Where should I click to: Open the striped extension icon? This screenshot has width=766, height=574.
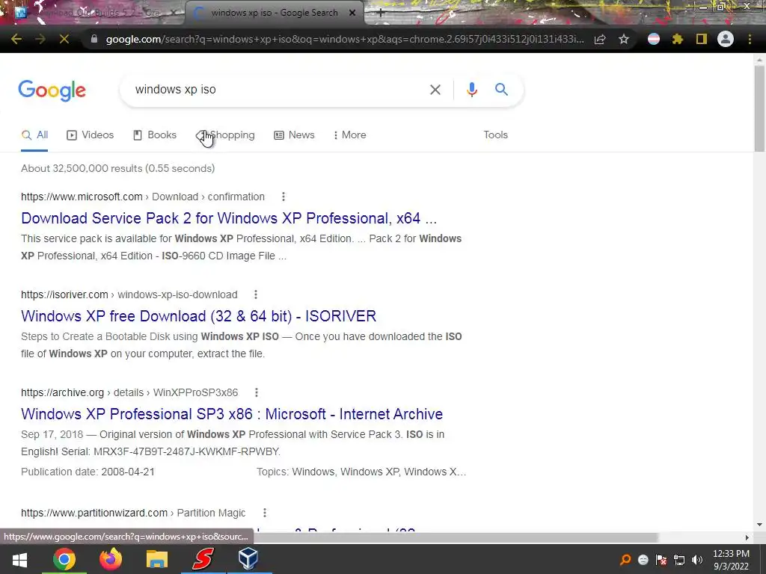pos(654,39)
